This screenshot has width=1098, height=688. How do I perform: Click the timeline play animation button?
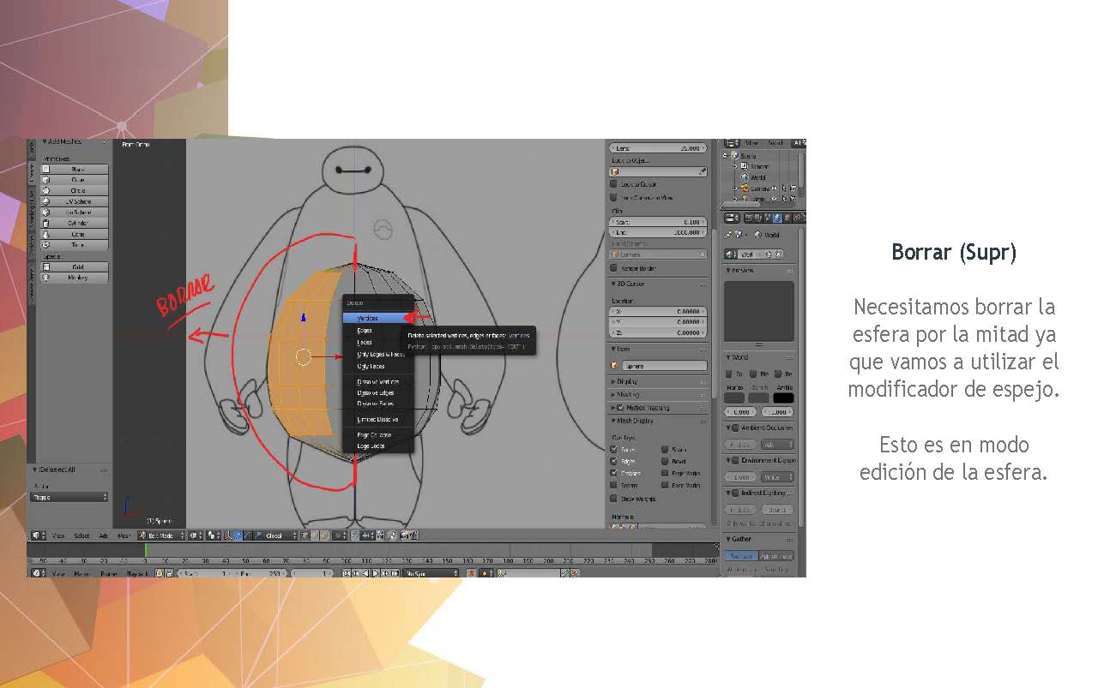tap(375, 572)
